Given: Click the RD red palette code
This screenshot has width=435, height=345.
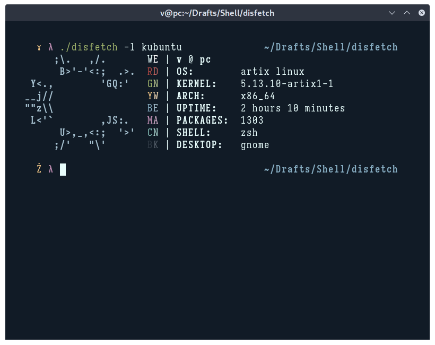Looking at the screenshot, I should [152, 71].
